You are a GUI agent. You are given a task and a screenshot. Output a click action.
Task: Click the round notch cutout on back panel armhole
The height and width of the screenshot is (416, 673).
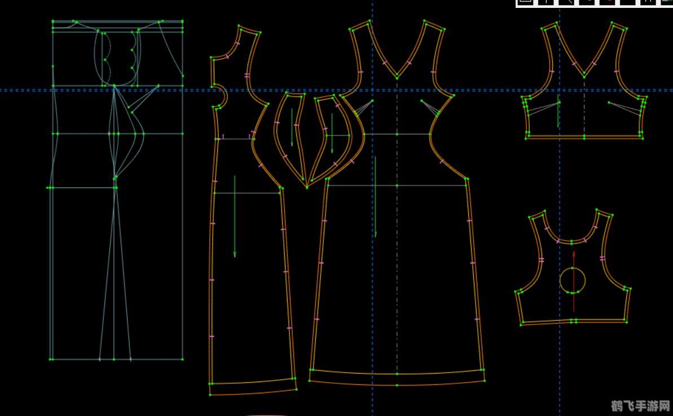[x=220, y=96]
